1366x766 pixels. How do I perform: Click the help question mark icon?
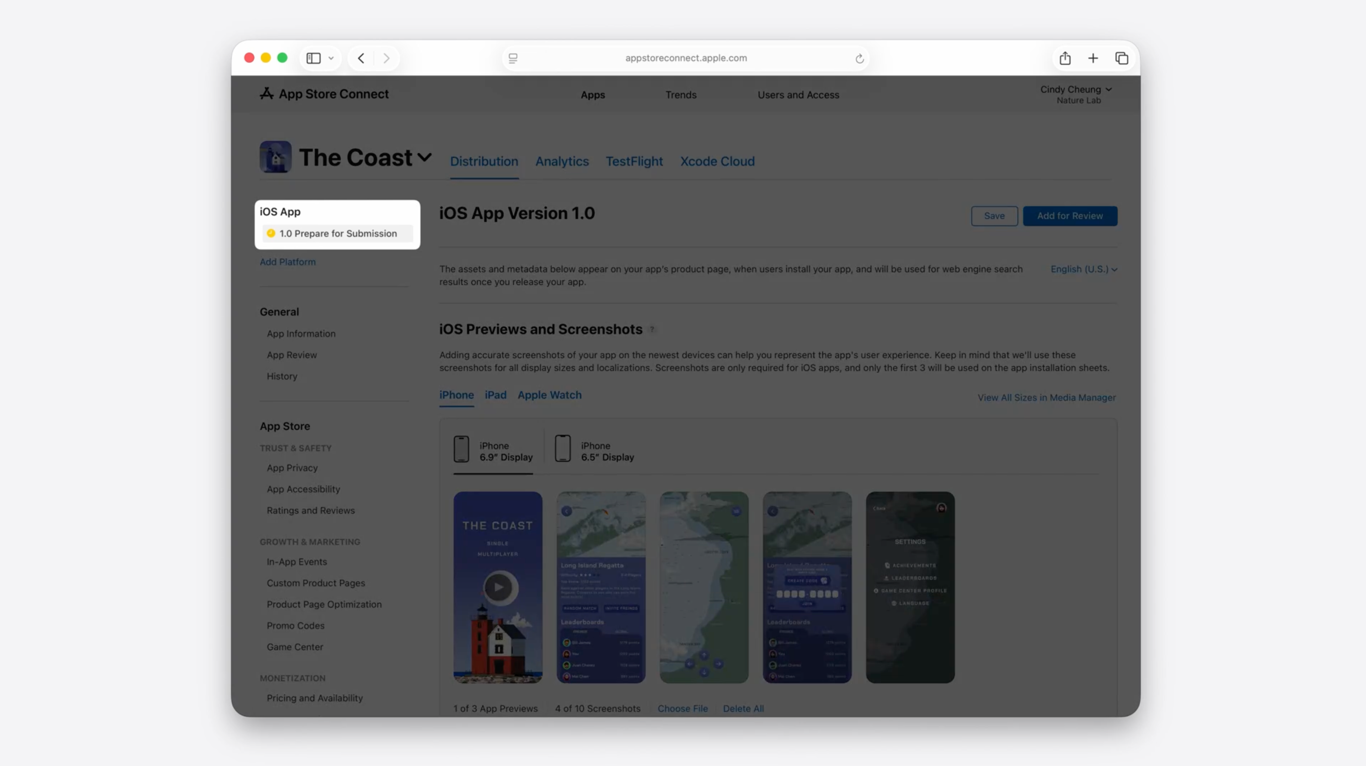[652, 329]
